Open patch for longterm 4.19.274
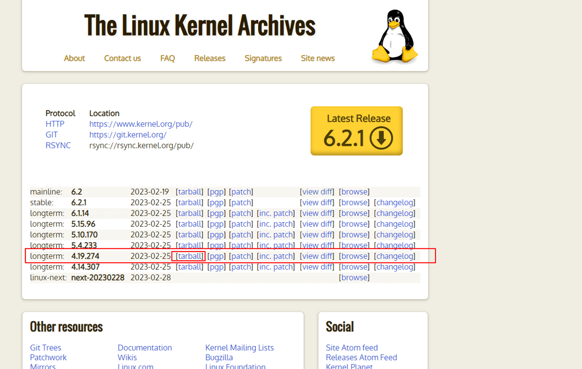582x369 pixels. click(241, 256)
